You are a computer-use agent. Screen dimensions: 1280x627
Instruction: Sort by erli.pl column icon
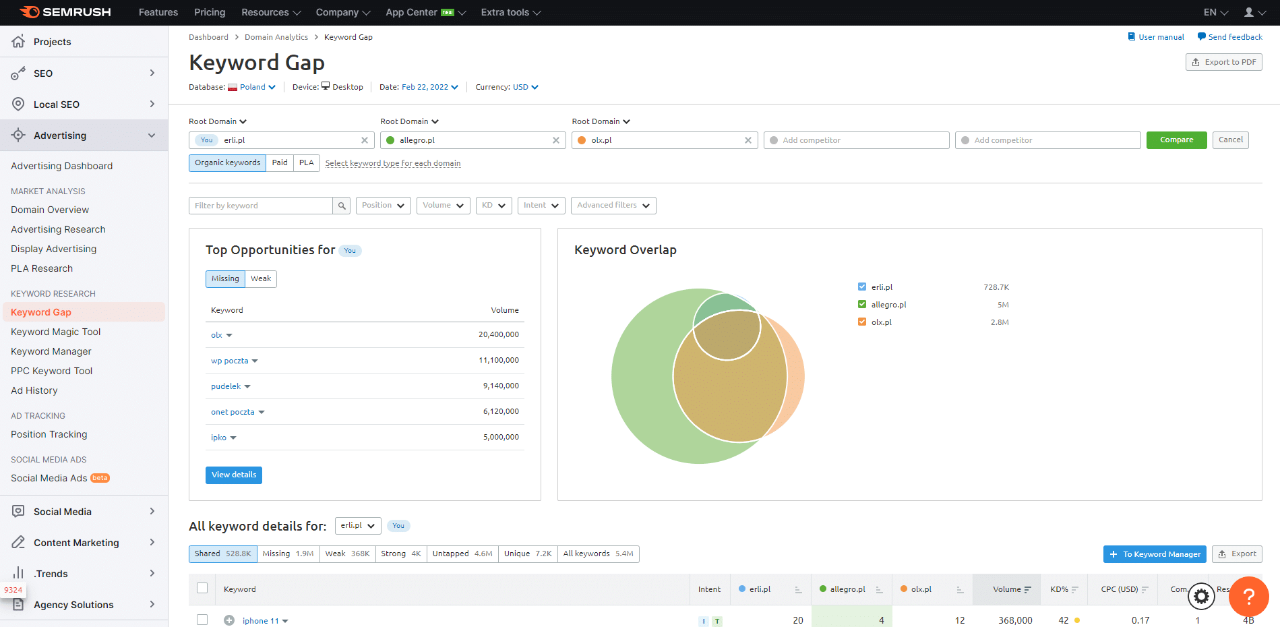[798, 589]
